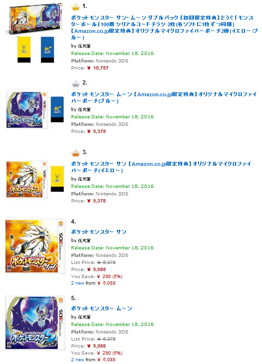Click '2 new' offers link for Pokemon Moon
Image resolution: width=262 pixels, height=364 pixels.
click(78, 359)
